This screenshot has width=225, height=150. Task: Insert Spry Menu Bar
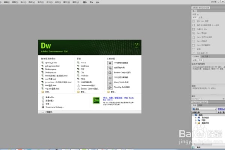tap(202, 33)
